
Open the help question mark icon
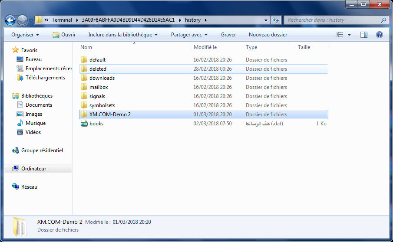tap(379, 35)
